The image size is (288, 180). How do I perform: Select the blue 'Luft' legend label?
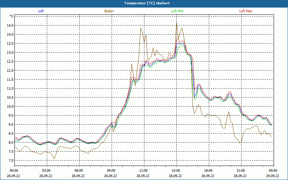(x=41, y=11)
